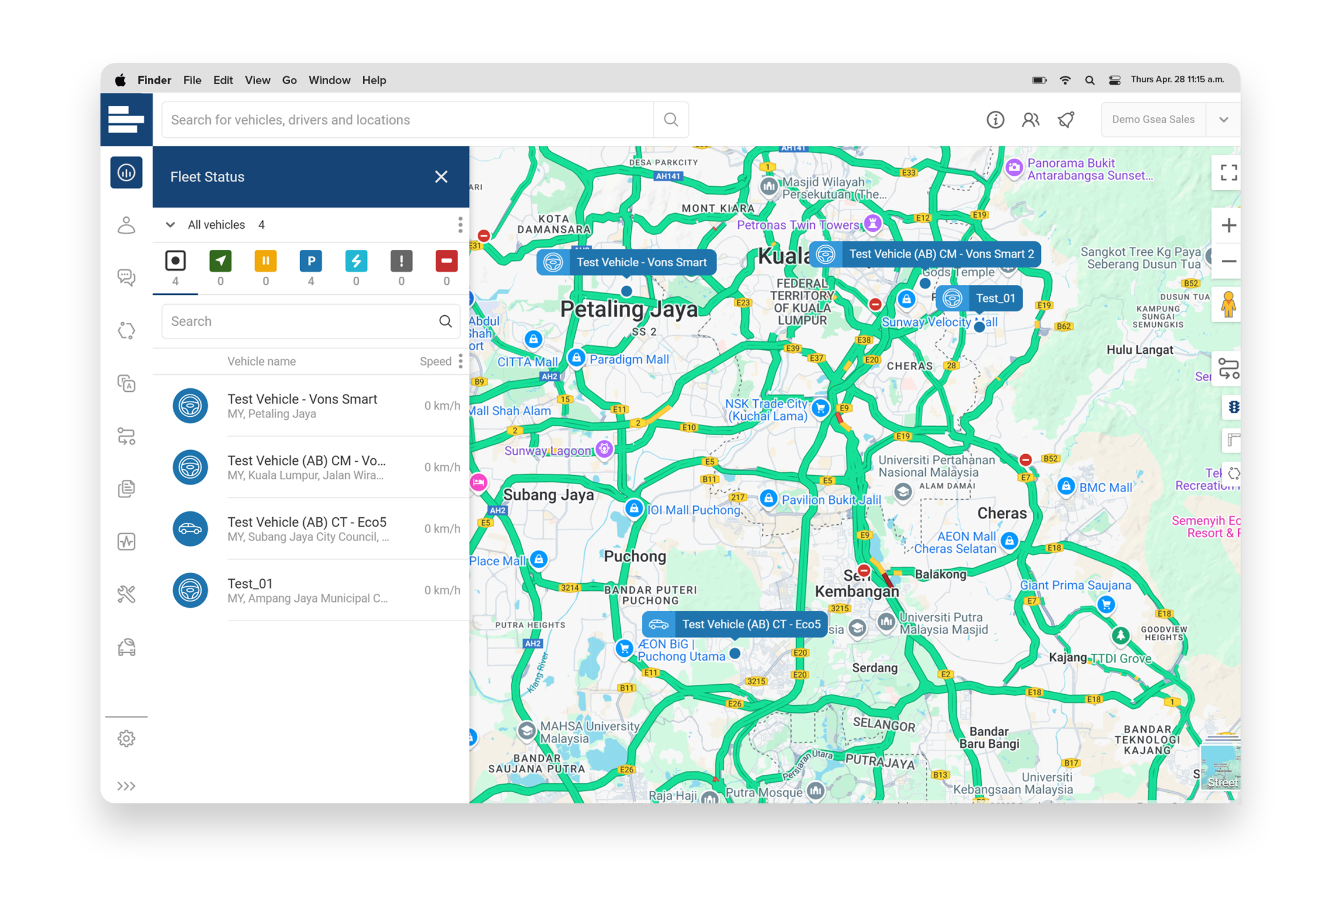Open Demo Gsea Sales account dropdown arrow
The image size is (1320, 923).
[1223, 120]
